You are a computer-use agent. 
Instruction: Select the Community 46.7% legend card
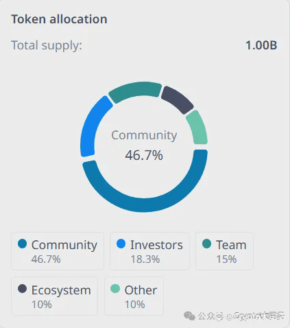pyautogui.click(x=58, y=251)
